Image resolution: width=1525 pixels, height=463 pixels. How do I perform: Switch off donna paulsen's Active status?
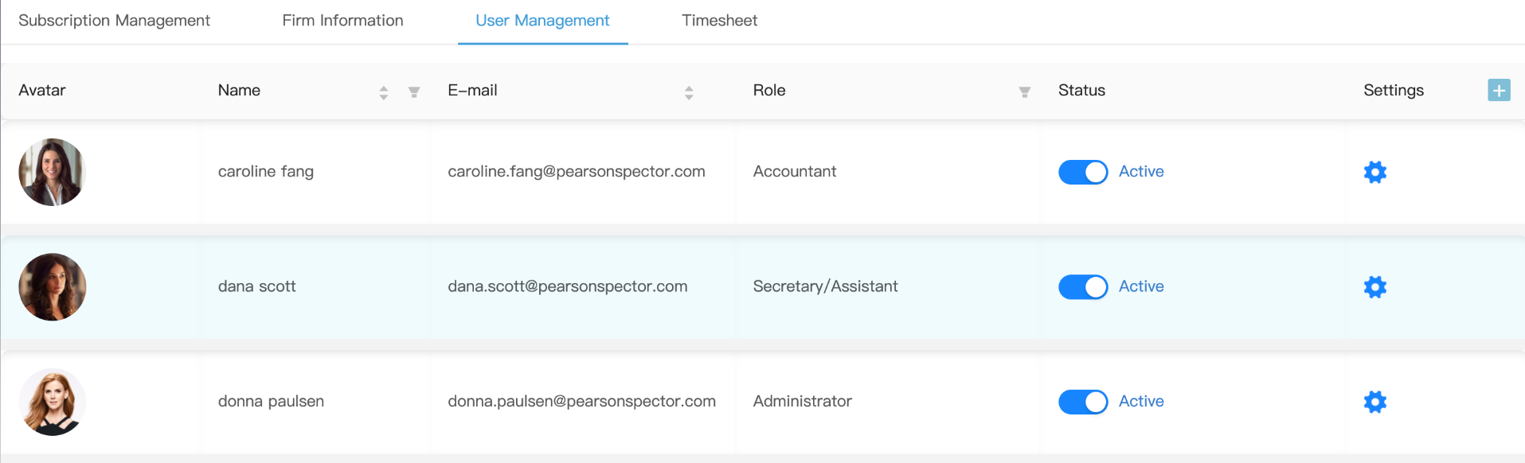pyautogui.click(x=1082, y=402)
